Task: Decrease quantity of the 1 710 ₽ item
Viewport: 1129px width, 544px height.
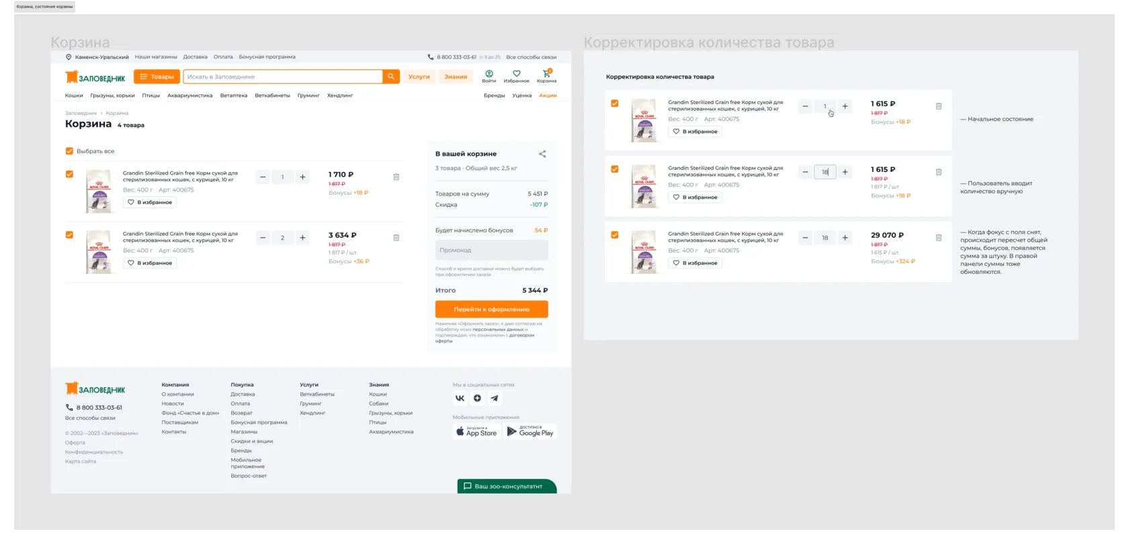Action: [x=263, y=177]
